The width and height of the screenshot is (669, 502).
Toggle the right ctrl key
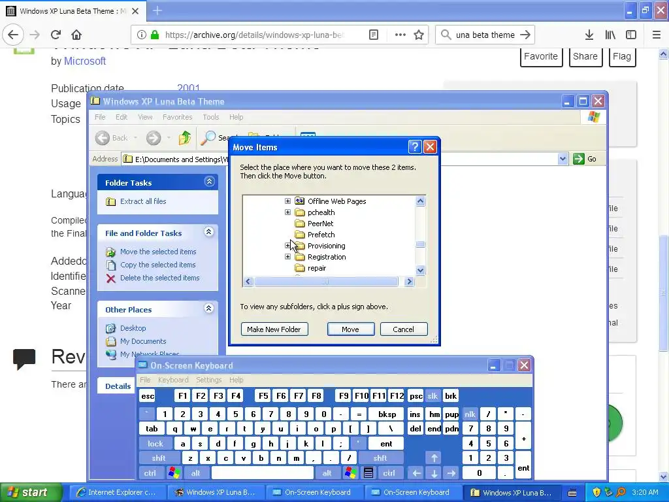click(389, 473)
